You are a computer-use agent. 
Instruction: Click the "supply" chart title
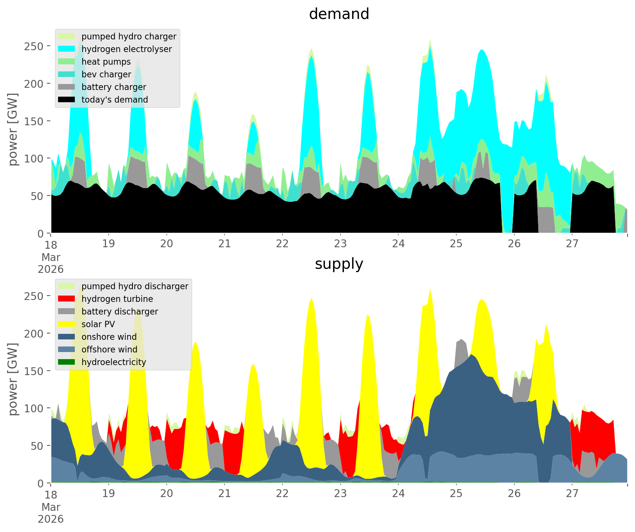click(x=339, y=264)
